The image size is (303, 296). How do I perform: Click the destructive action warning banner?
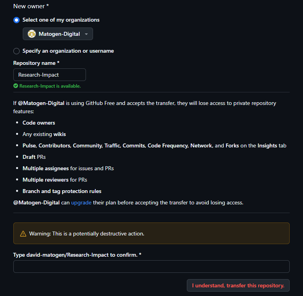pyautogui.click(x=151, y=233)
